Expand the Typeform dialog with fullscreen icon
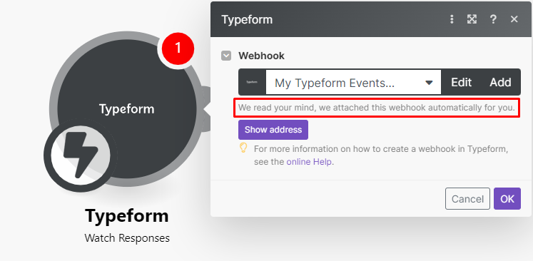 tap(472, 19)
